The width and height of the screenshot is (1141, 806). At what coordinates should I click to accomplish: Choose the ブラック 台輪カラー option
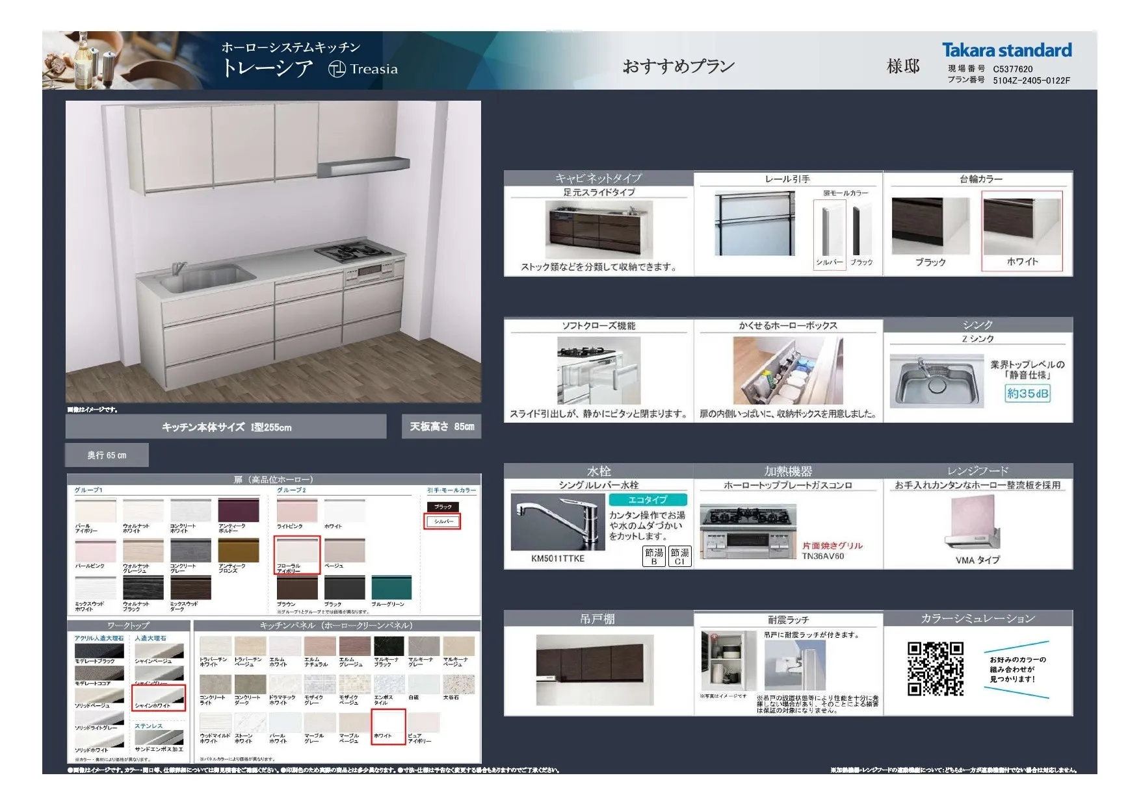[930, 231]
